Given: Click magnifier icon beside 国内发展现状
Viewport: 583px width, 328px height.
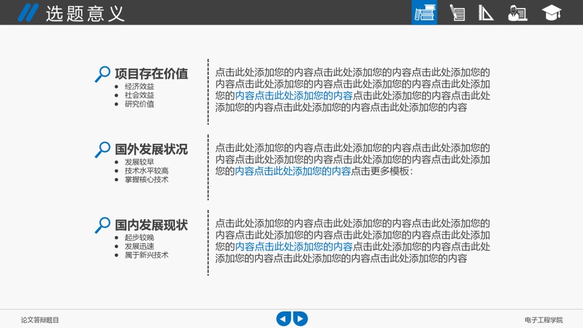Looking at the screenshot, I should pyautogui.click(x=102, y=225).
